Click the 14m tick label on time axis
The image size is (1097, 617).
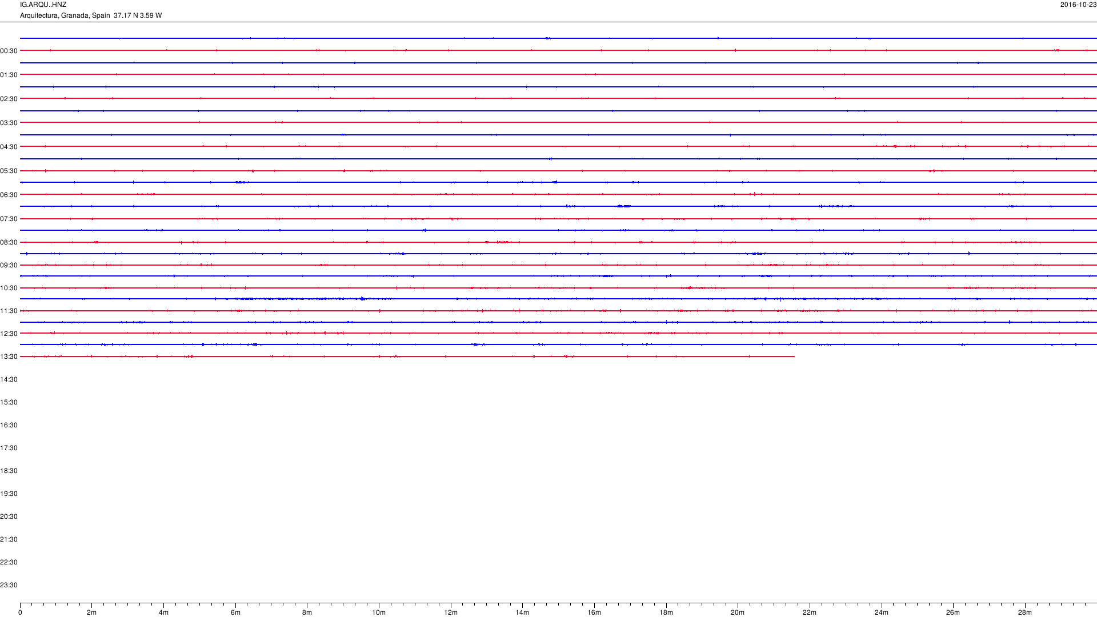522,612
